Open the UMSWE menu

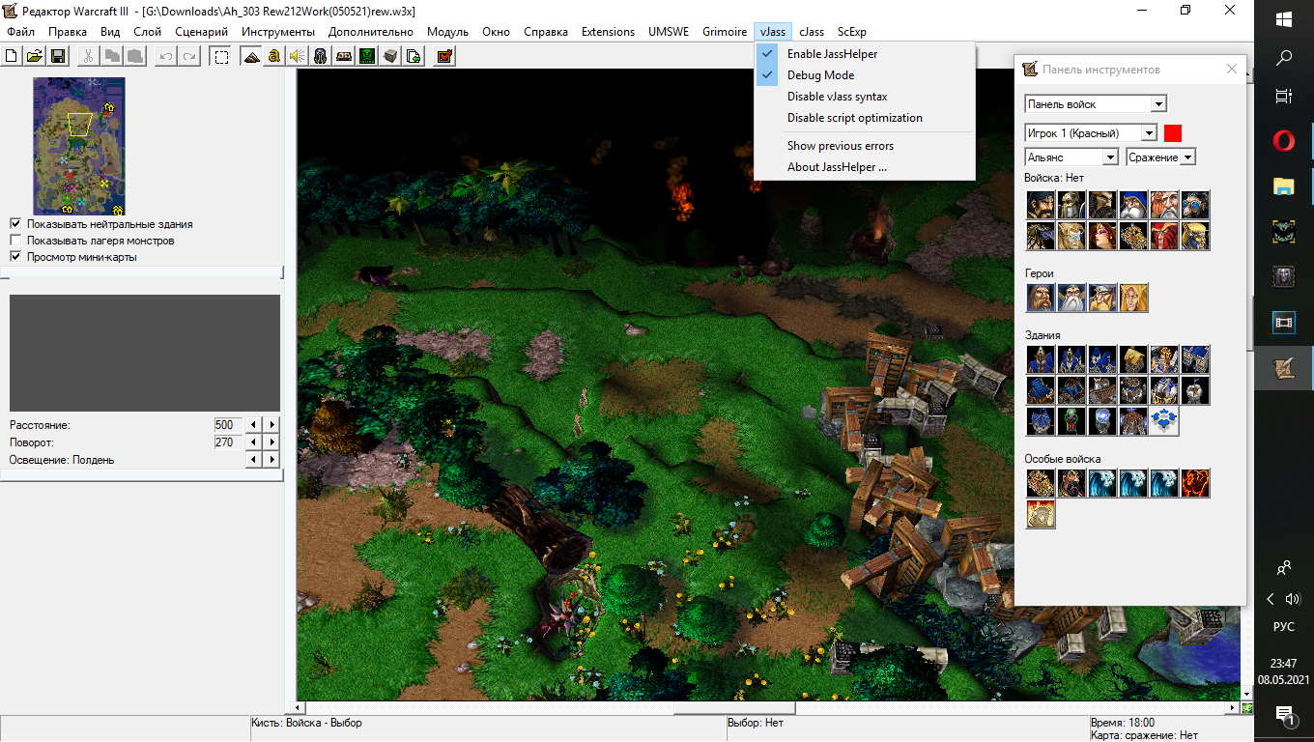point(669,32)
